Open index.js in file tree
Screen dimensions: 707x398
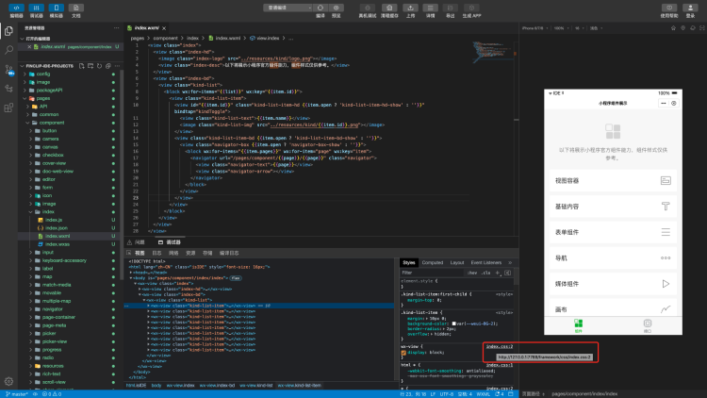pos(53,220)
